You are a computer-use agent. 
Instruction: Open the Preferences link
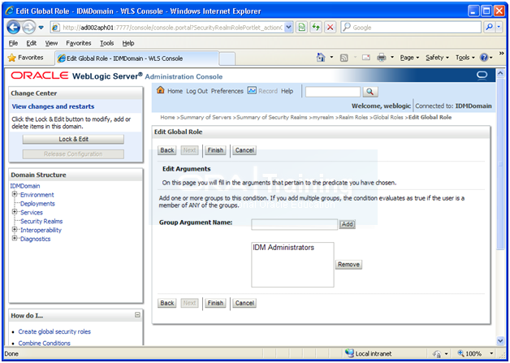pos(227,91)
